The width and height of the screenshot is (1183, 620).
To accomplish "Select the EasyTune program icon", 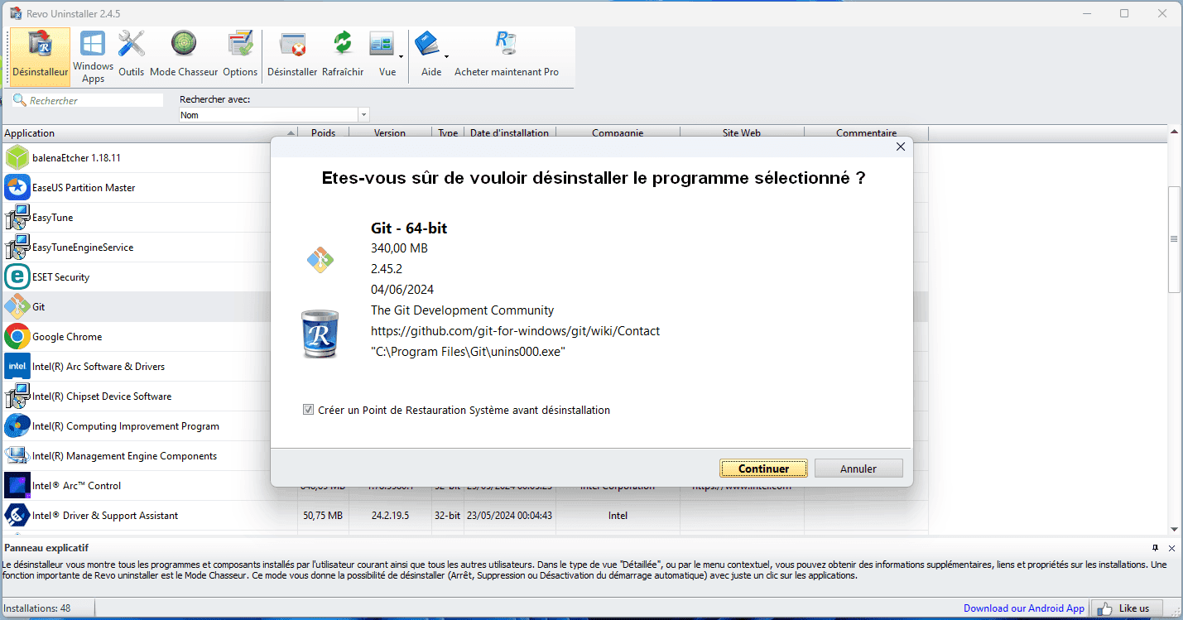I will pos(17,217).
